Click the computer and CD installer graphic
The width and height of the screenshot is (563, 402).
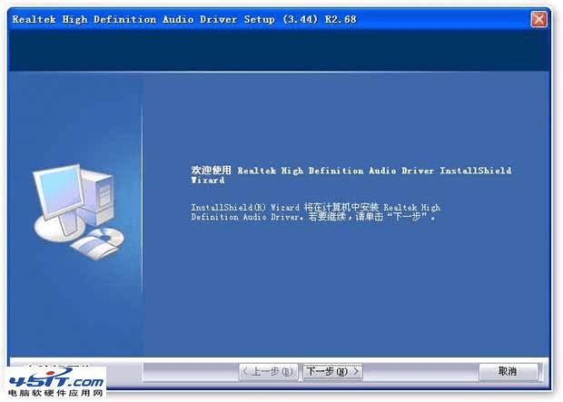(x=79, y=211)
